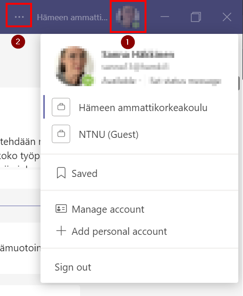Click the Hämeen ammatti... organization name in title bar
The width and height of the screenshot is (243, 296).
click(x=72, y=17)
